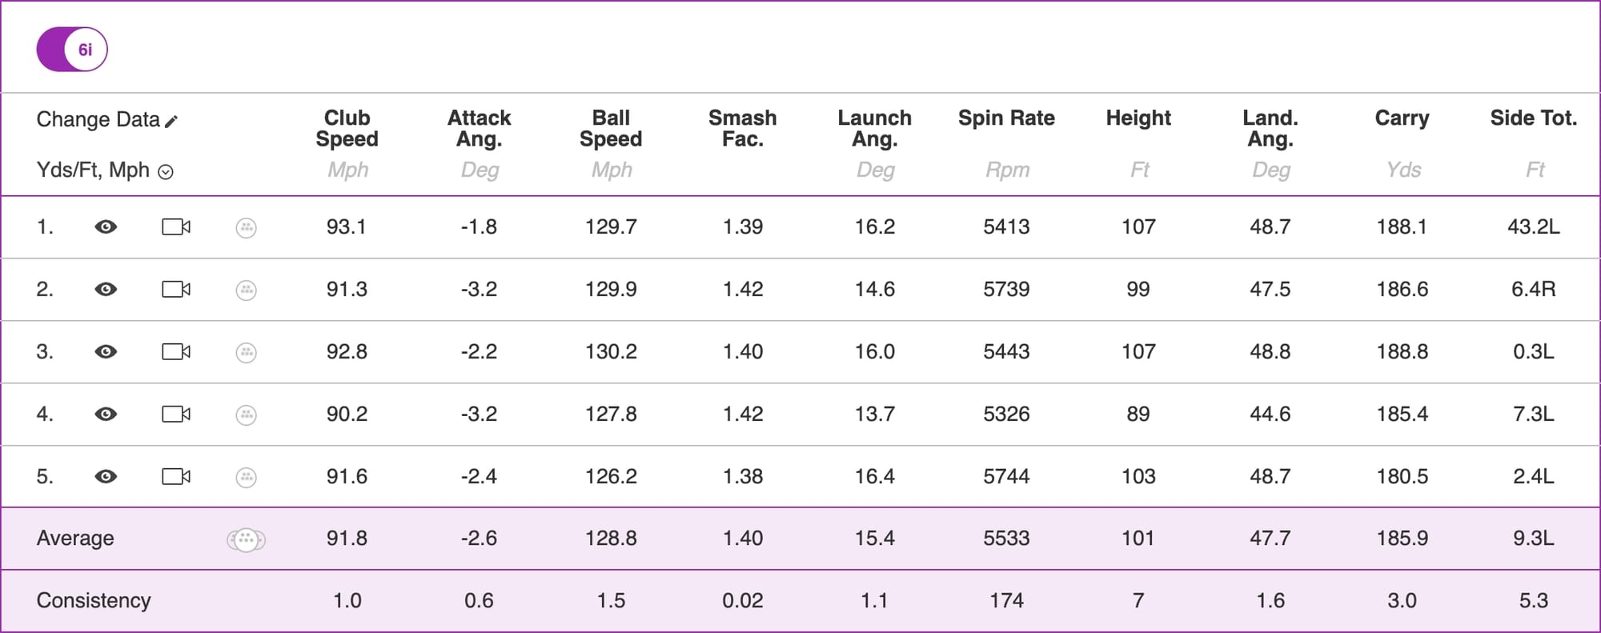The height and width of the screenshot is (633, 1601).
Task: Hide shot 1 with its eye icon
Action: [x=106, y=227]
